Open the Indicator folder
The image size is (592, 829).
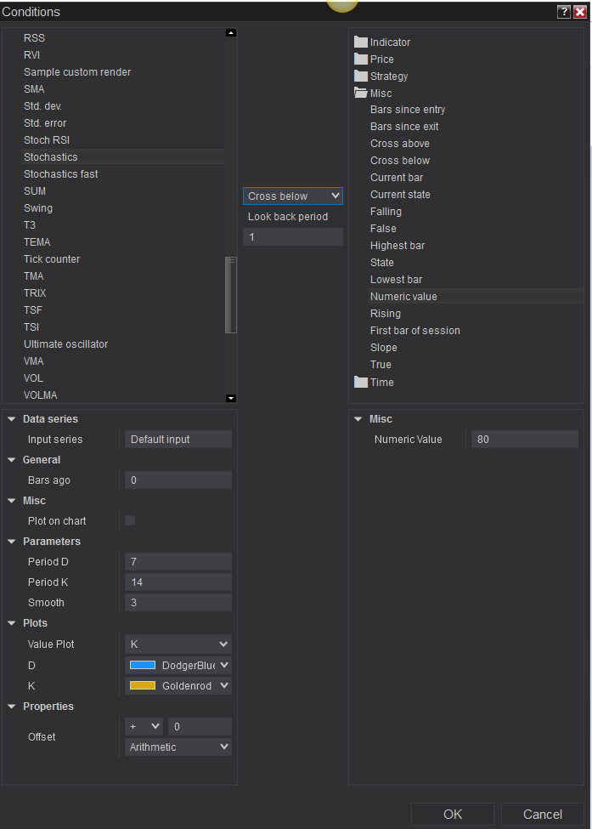tap(390, 43)
